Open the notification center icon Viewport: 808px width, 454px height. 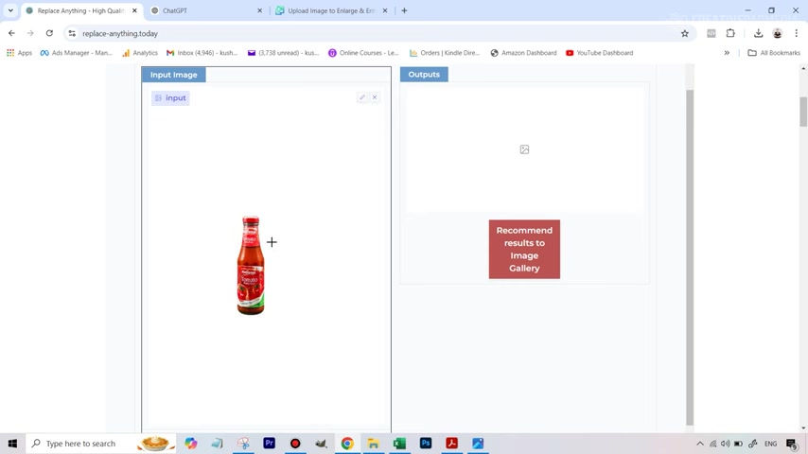(792, 444)
